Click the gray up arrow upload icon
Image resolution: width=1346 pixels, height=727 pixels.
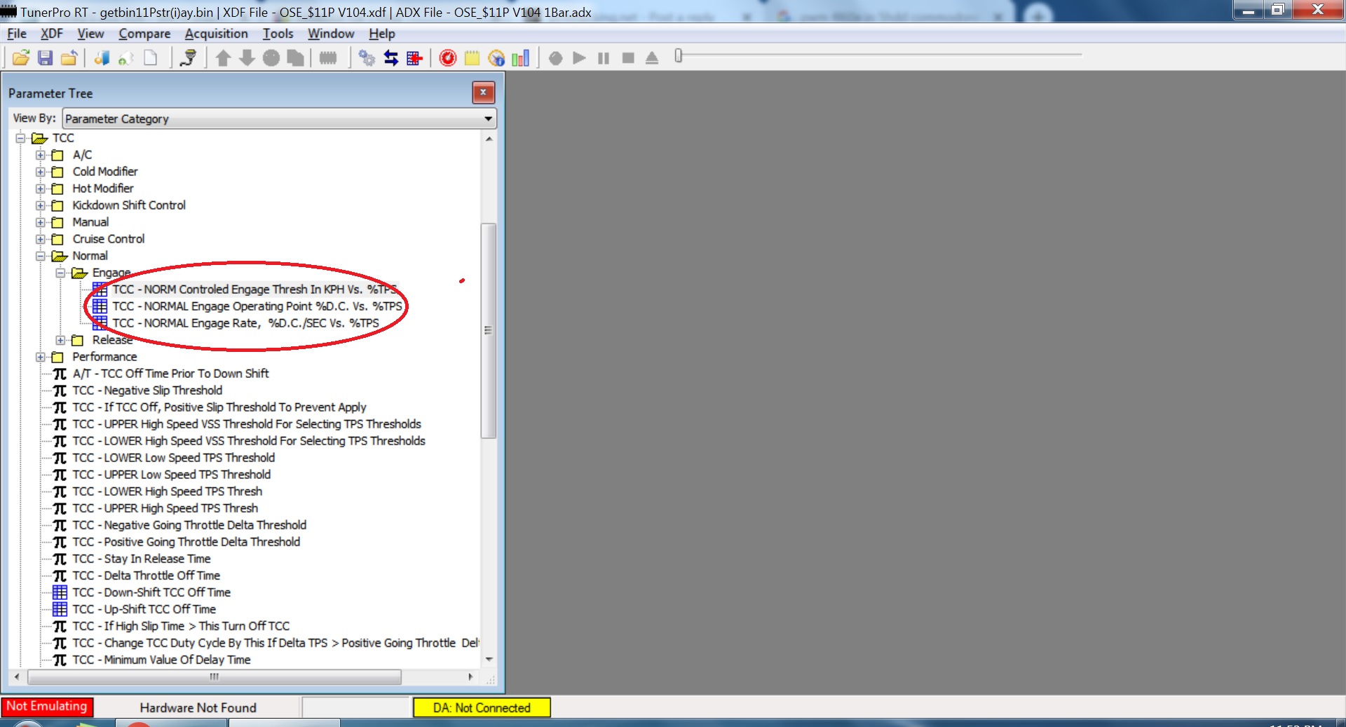click(x=223, y=58)
